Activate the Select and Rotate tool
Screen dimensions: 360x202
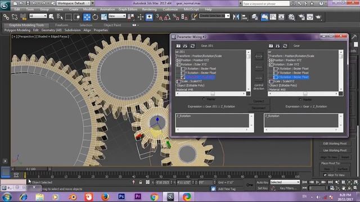pyautogui.click(x=95, y=17)
